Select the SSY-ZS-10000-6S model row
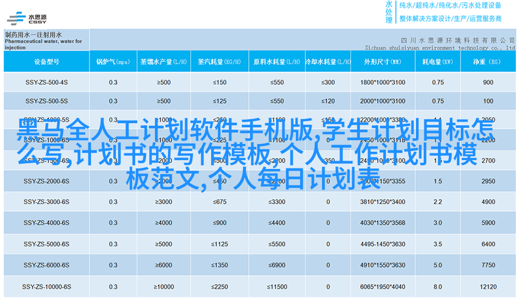The image size is (520, 302). (x=46, y=287)
